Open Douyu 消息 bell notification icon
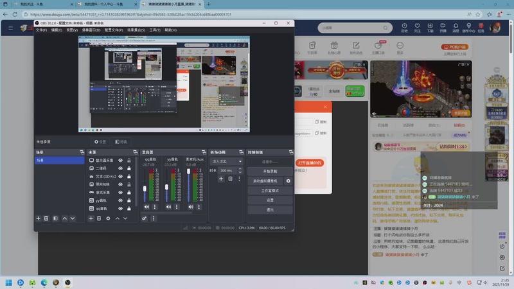 pos(456,28)
